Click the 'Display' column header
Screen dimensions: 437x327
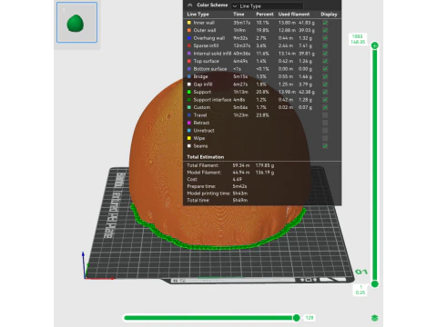(329, 15)
